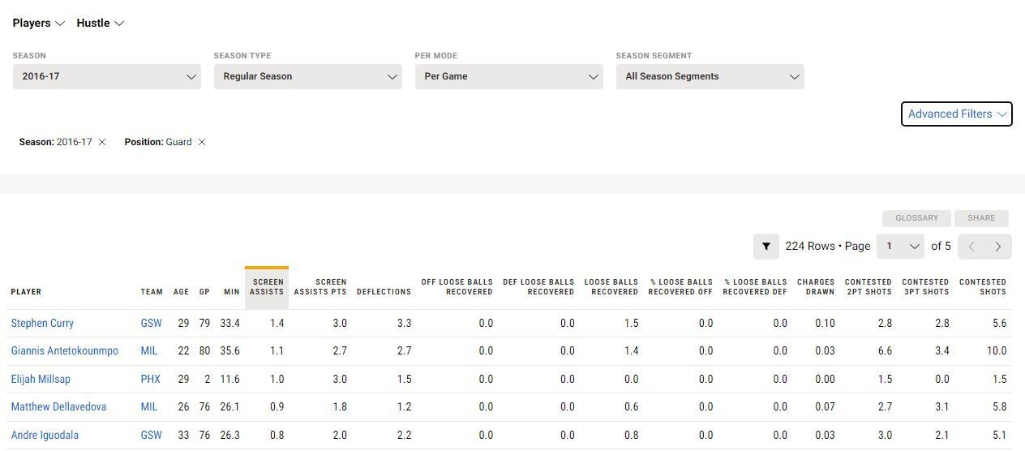This screenshot has height=451, width=1025.
Task: Open Stephen Curry's player link
Action: 42,323
